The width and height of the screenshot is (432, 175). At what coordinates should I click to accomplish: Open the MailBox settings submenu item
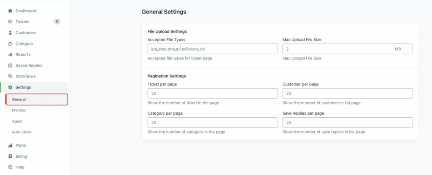(19, 110)
